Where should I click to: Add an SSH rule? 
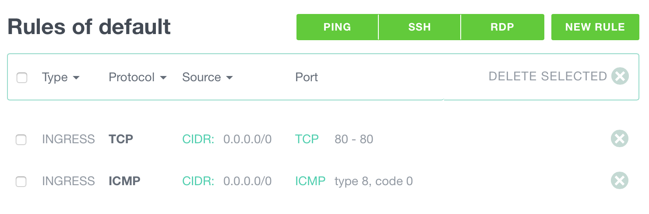click(420, 27)
